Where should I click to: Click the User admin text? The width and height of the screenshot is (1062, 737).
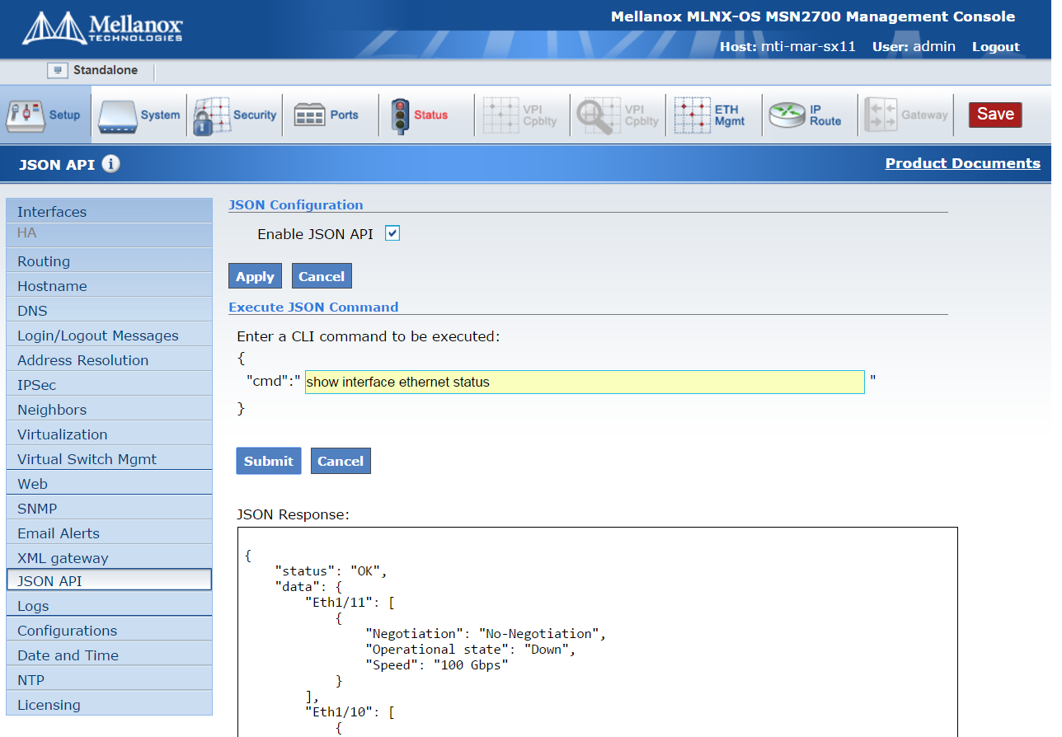pyautogui.click(x=914, y=47)
